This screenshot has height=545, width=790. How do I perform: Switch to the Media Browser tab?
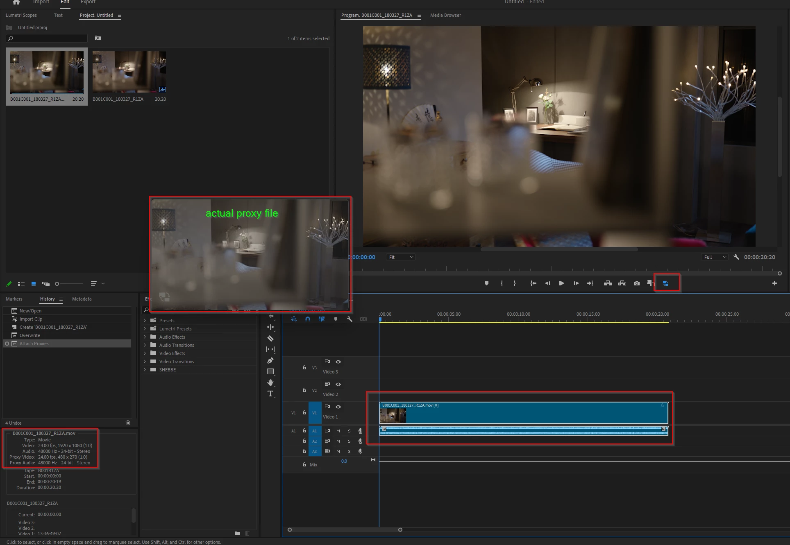[x=445, y=15]
